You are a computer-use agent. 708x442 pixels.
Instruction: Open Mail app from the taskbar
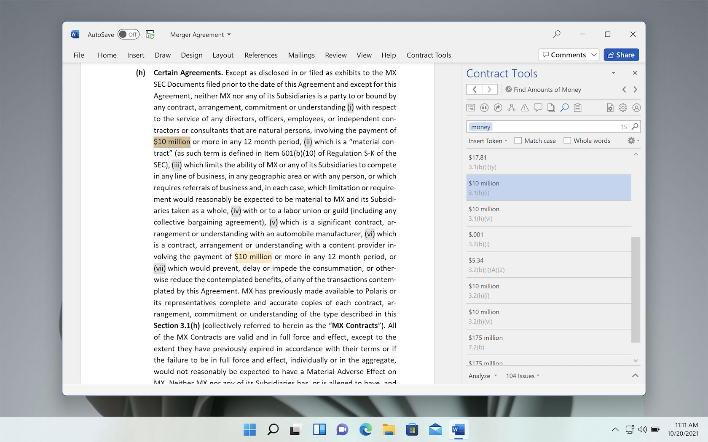pos(435,429)
